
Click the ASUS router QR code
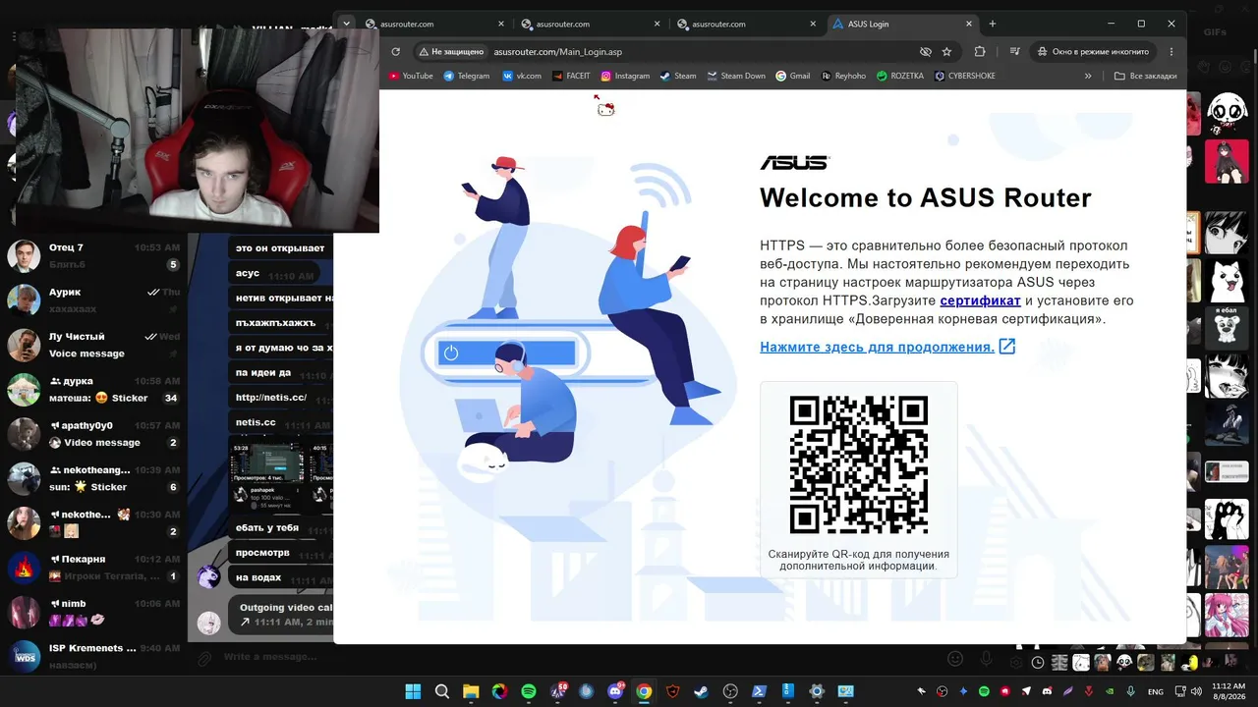(x=859, y=465)
